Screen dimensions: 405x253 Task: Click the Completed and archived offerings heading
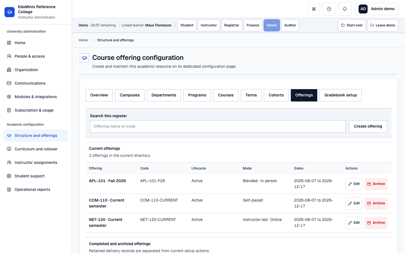(x=120, y=244)
